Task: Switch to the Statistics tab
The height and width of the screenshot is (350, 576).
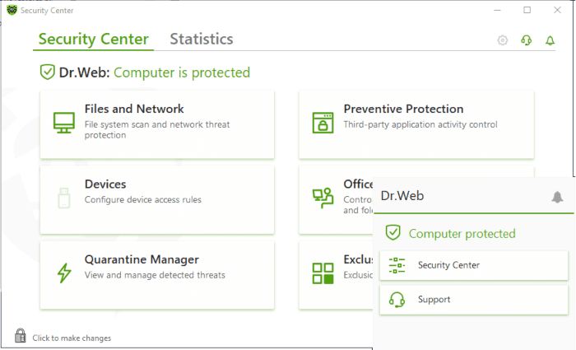Action: [x=202, y=39]
